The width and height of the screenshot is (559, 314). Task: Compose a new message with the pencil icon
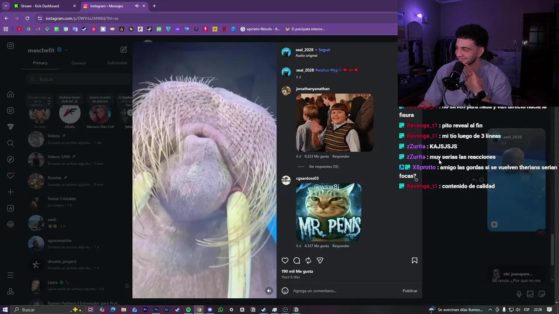(x=124, y=50)
